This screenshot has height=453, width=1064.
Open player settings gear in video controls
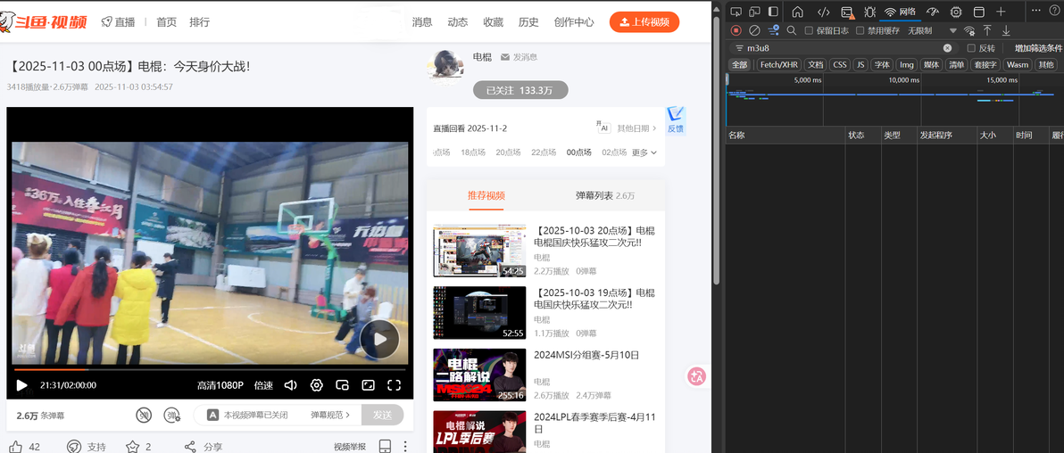316,385
